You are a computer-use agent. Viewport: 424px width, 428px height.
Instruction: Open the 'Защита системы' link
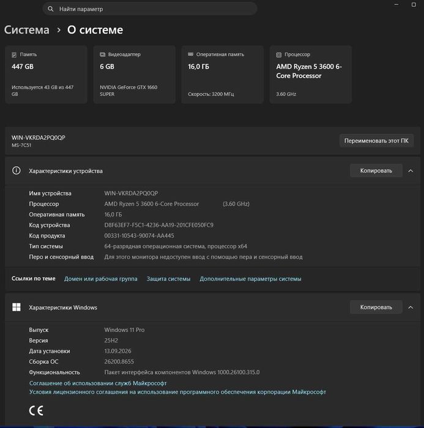(x=168, y=279)
